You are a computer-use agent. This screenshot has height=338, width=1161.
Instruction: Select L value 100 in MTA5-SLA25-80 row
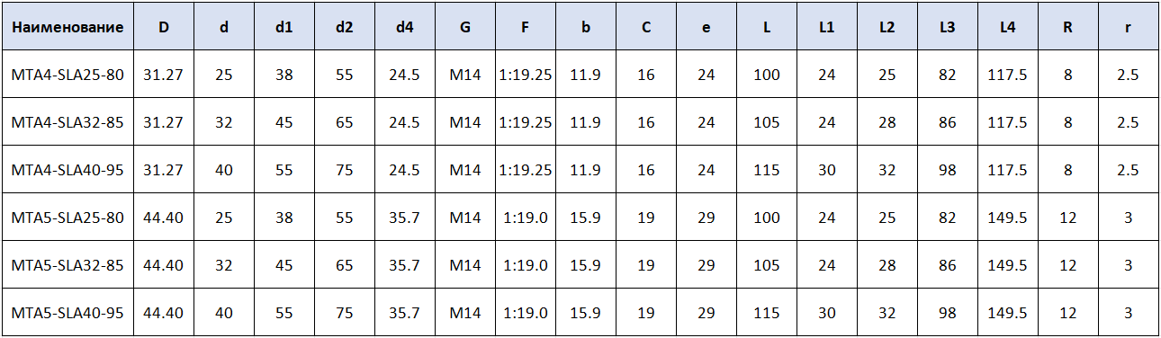767,218
